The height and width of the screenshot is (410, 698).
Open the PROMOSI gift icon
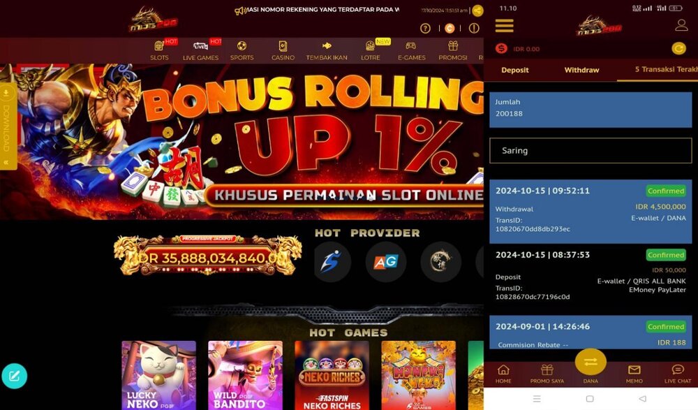coord(453,45)
